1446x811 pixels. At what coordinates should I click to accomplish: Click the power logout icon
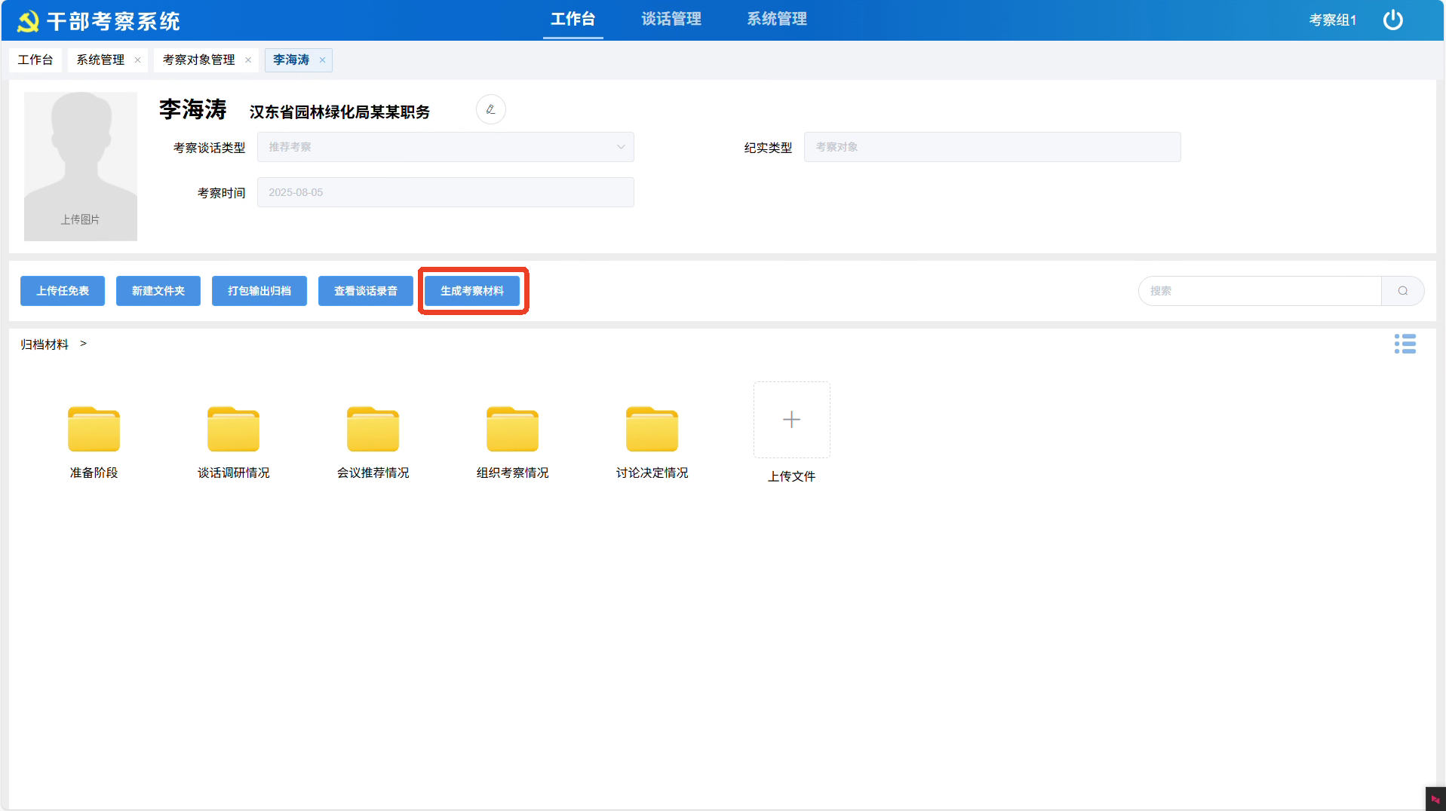click(1392, 20)
